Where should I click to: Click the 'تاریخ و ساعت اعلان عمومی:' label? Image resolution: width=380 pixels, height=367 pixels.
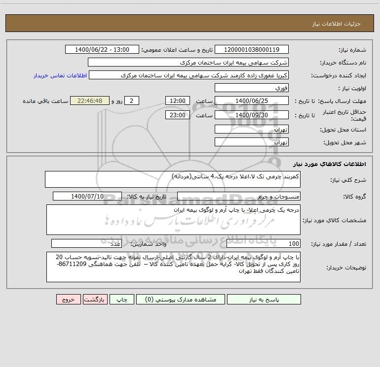pyautogui.click(x=177, y=50)
